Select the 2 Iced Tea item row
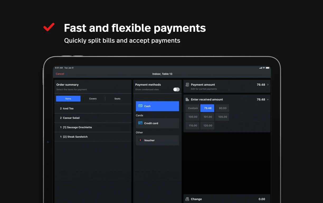The image size is (323, 203). 93,108
